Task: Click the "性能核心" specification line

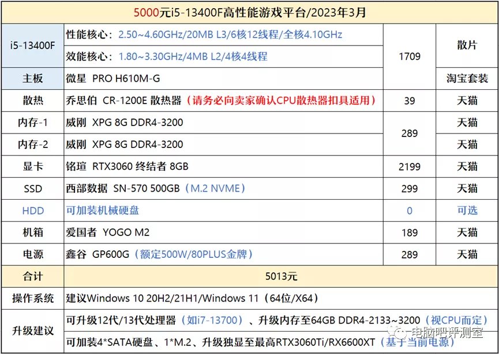Action: [x=204, y=35]
